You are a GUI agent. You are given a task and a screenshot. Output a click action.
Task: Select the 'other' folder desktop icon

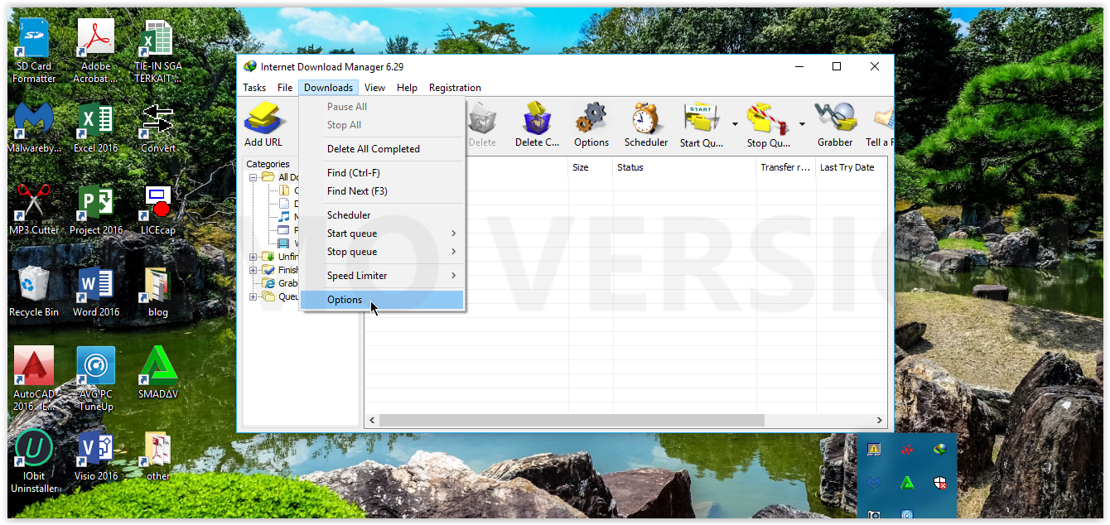click(x=158, y=455)
